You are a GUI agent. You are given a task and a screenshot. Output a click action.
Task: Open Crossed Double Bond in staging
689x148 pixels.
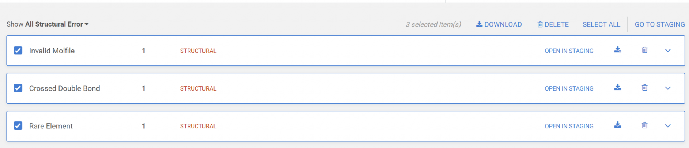[x=569, y=88]
